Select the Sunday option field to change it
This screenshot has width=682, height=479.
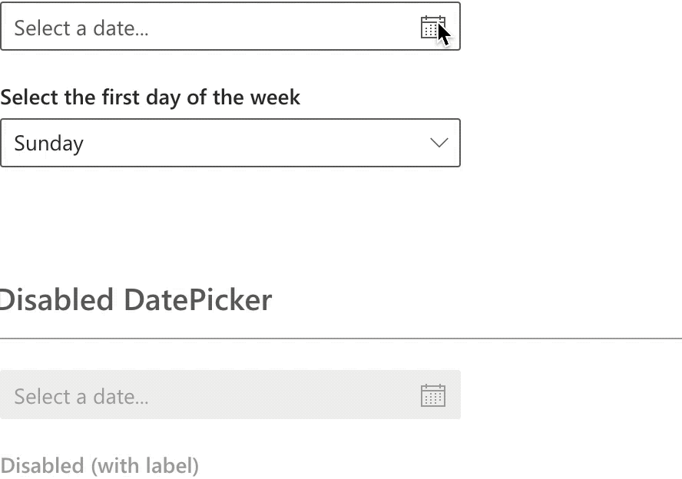pos(230,143)
